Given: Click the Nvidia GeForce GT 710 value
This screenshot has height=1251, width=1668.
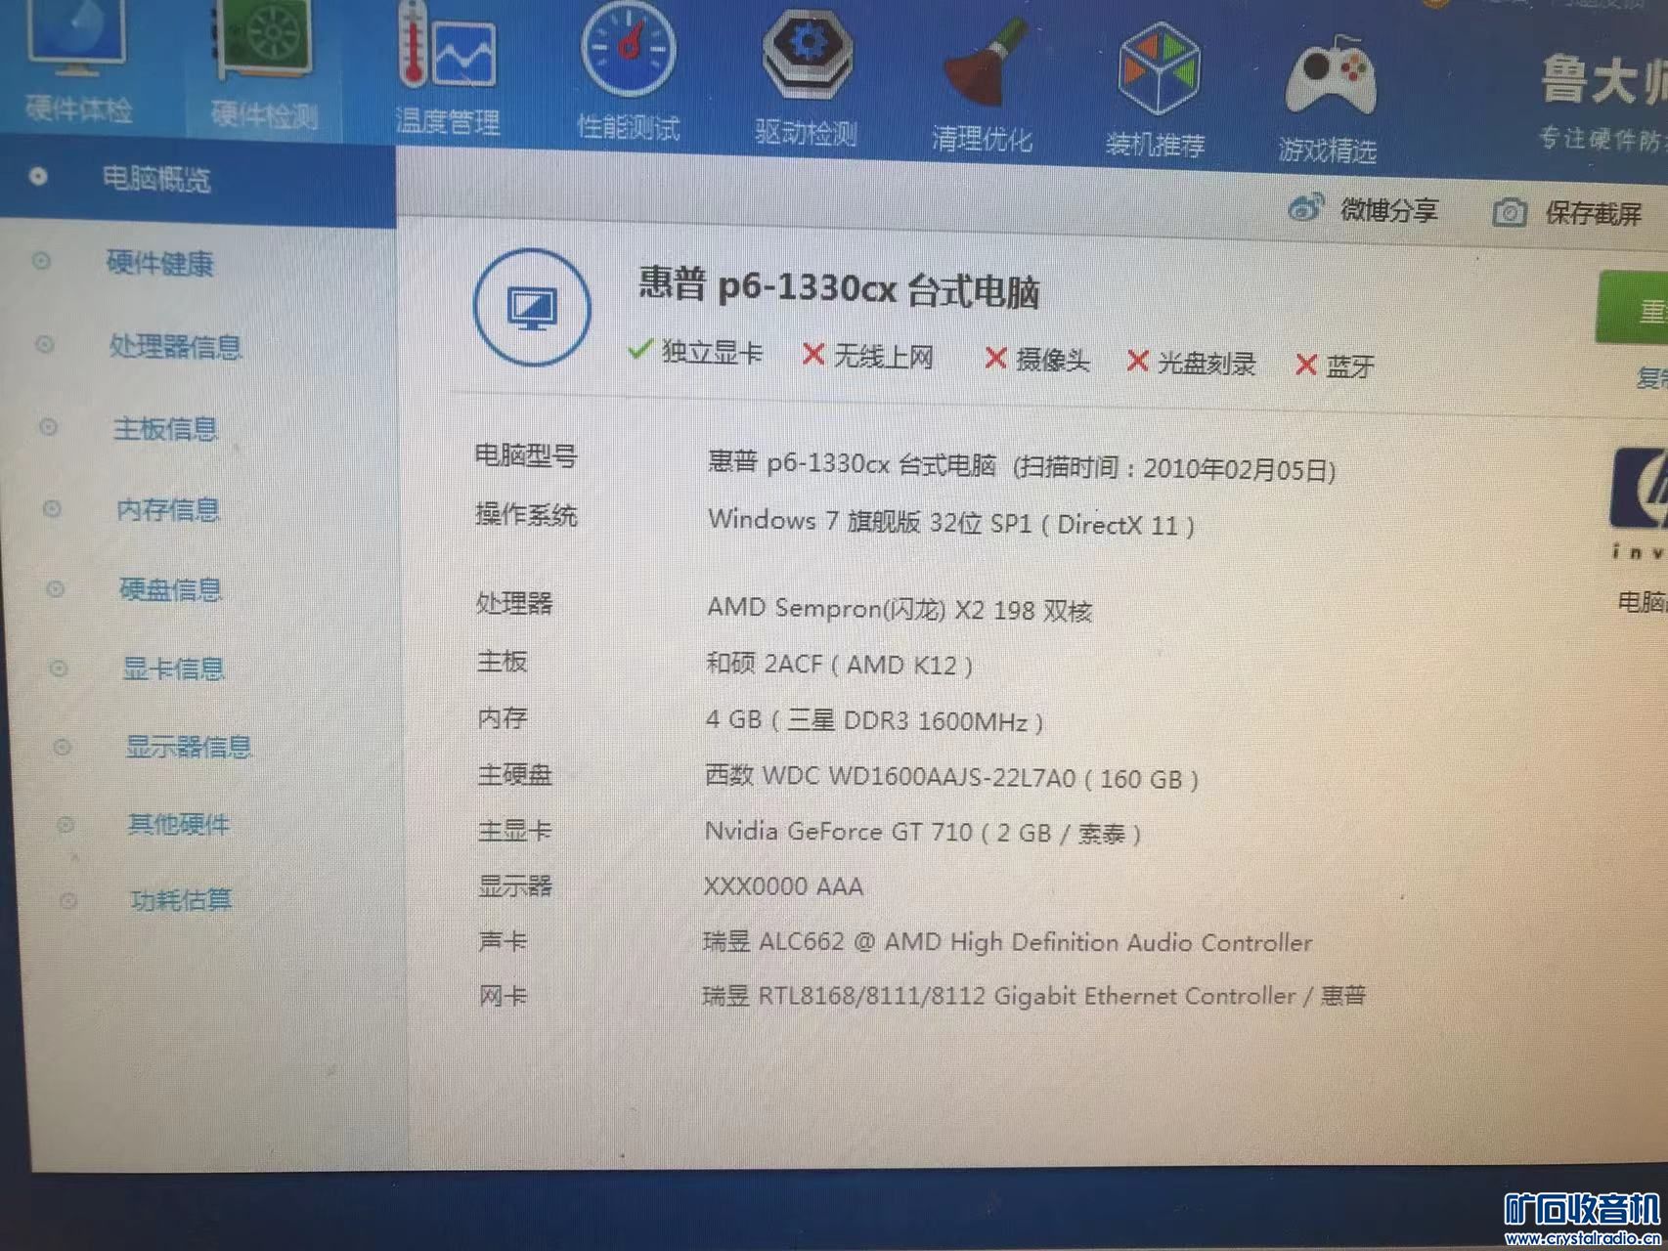Looking at the screenshot, I should click(923, 833).
